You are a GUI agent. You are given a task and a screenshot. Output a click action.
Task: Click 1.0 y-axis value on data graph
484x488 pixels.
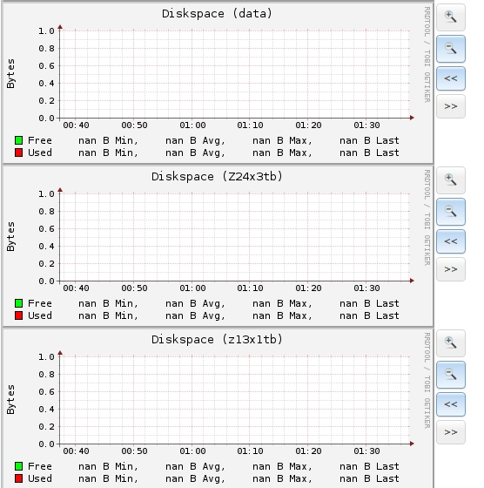tap(46, 31)
